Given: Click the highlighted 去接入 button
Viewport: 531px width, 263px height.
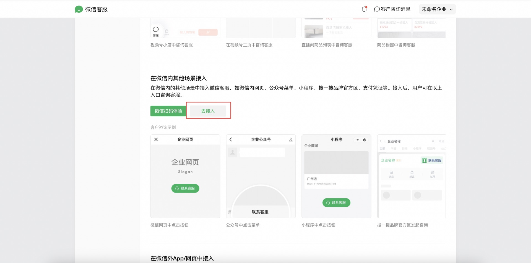Looking at the screenshot, I should tap(209, 111).
